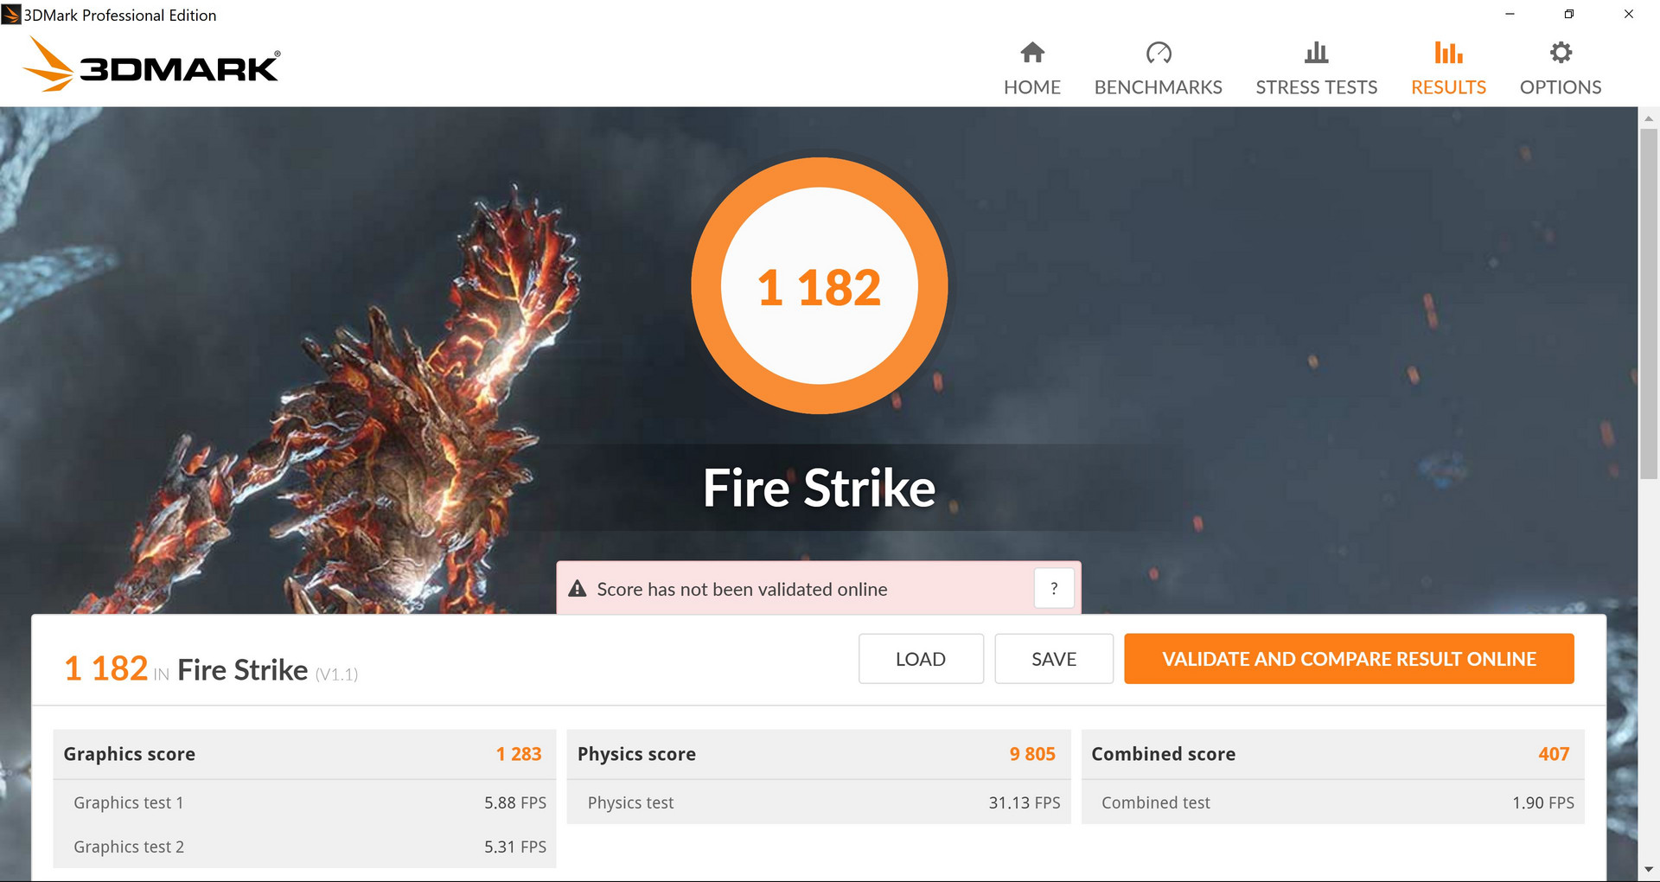Screen dimensions: 1660x882
Task: Click the 3DMark logo
Action: click(x=151, y=65)
